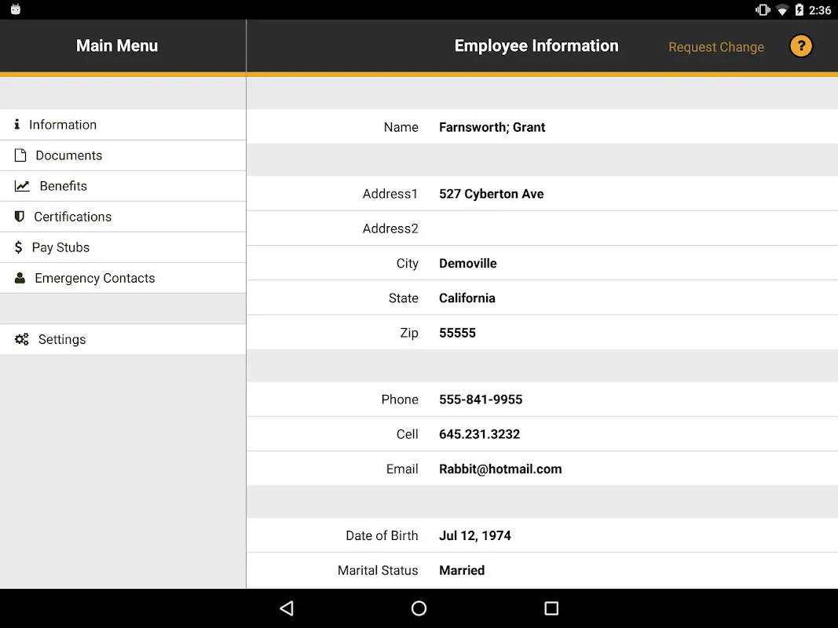Click the Certifications shield icon
The image size is (838, 628).
point(19,217)
